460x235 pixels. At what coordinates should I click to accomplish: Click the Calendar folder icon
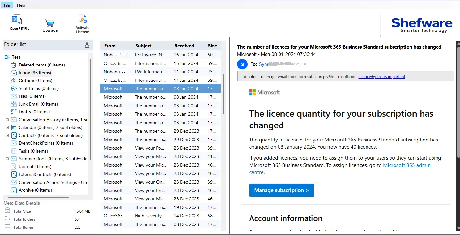pyautogui.click(x=14, y=127)
